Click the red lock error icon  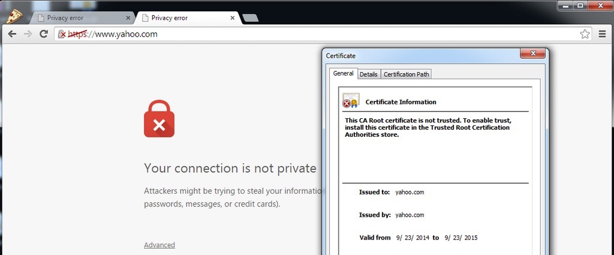tap(159, 119)
